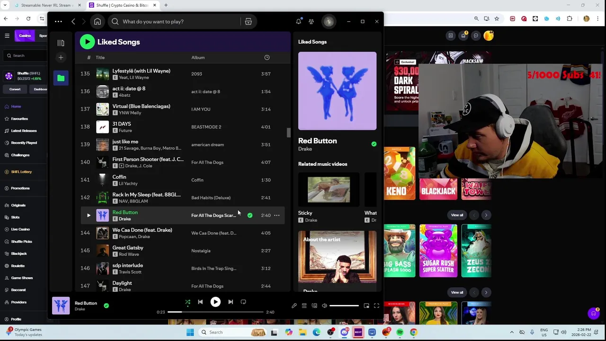Open Spotify profile avatar menu
Screen dimensions: 606x341
coord(329,21)
